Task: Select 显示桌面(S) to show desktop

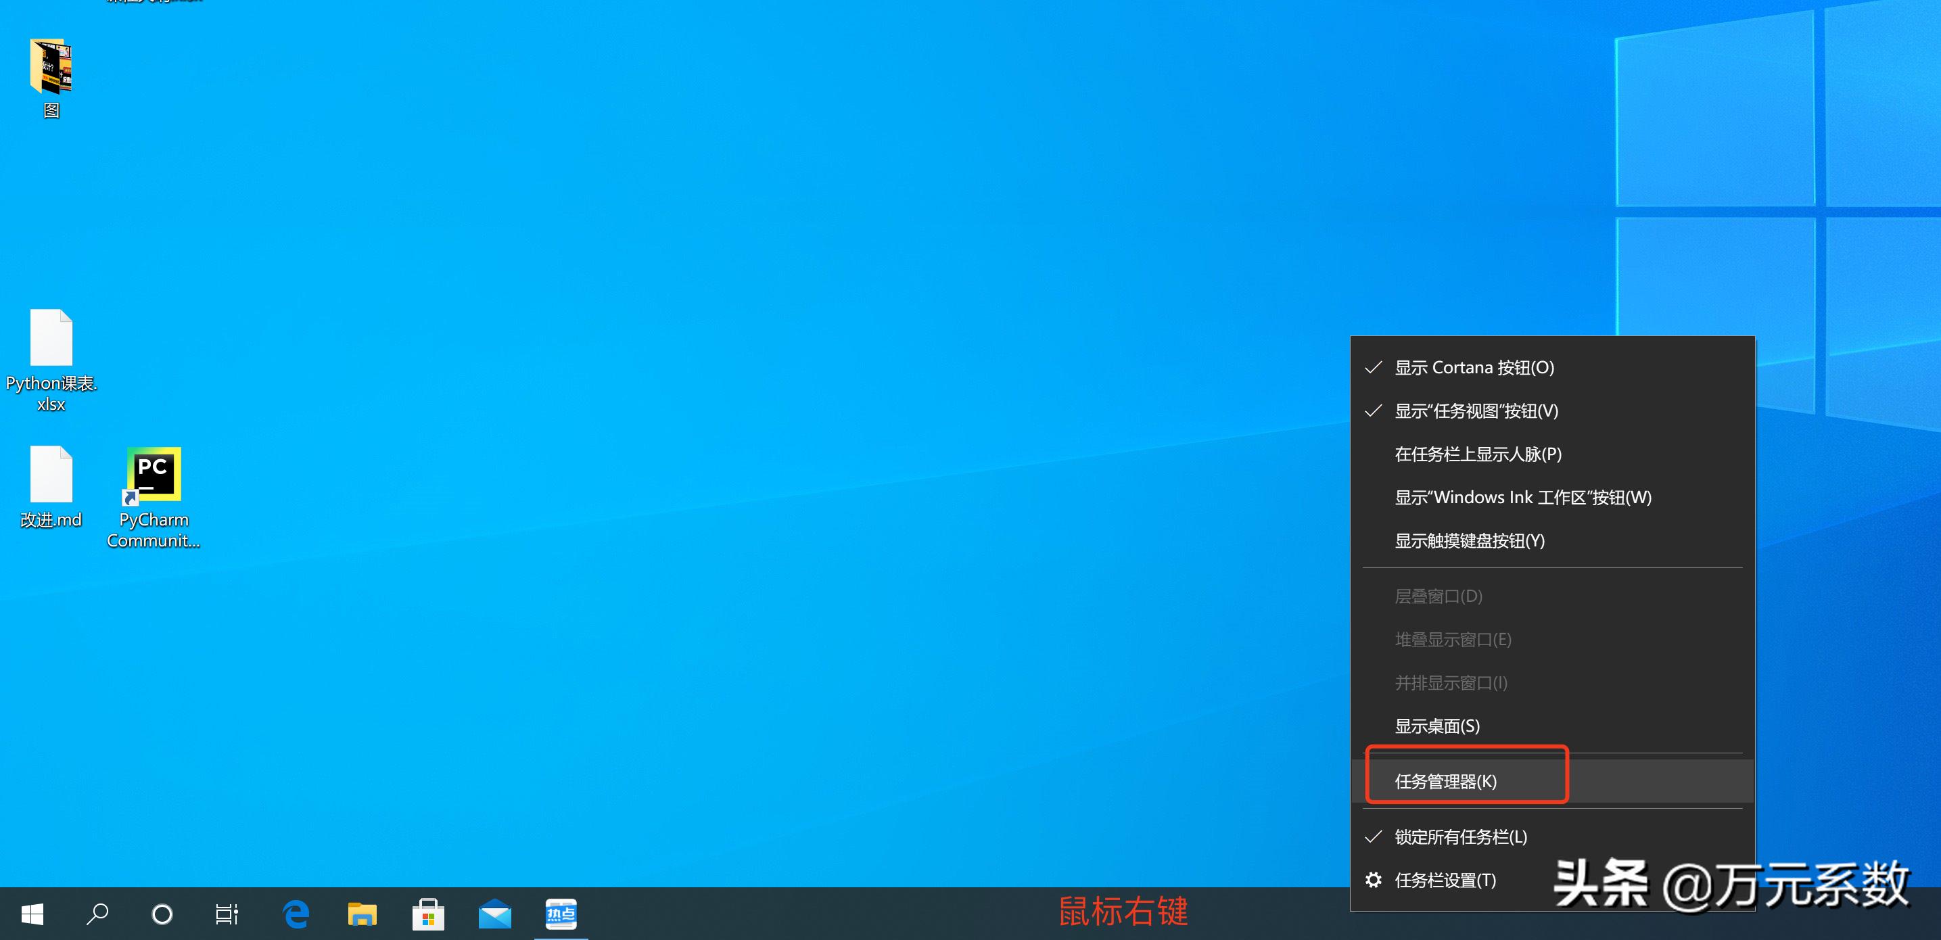Action: click(x=1437, y=726)
